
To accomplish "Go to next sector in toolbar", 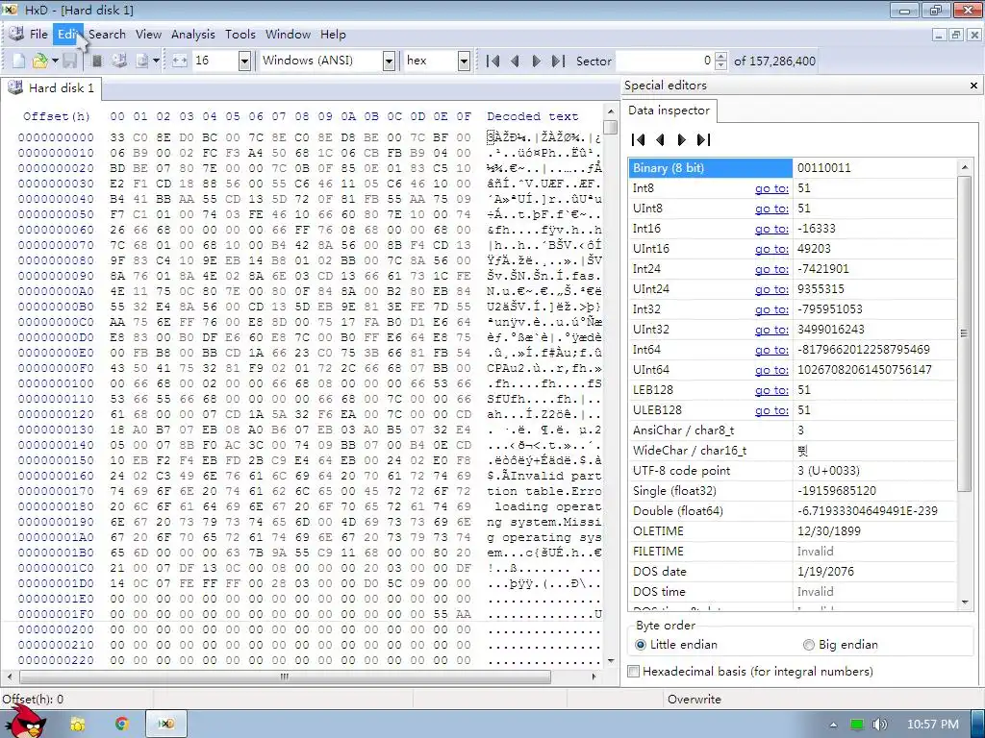I will click(536, 61).
